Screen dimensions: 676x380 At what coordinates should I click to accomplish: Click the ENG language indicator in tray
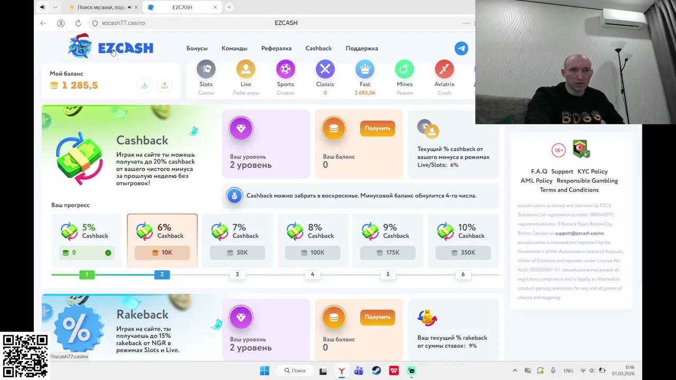[x=568, y=370]
